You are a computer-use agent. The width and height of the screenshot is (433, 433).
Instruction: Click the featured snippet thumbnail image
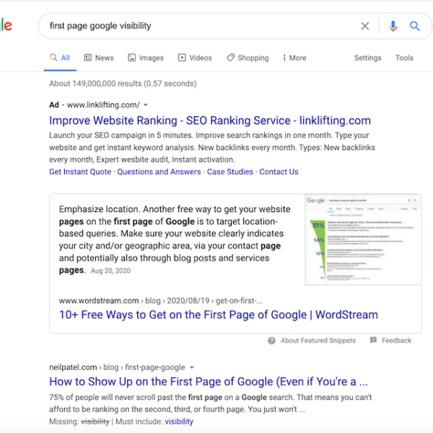click(x=363, y=240)
